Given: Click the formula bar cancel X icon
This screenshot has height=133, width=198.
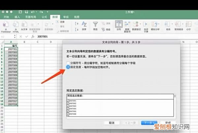Looking at the screenshot, I should click(x=21, y=37).
